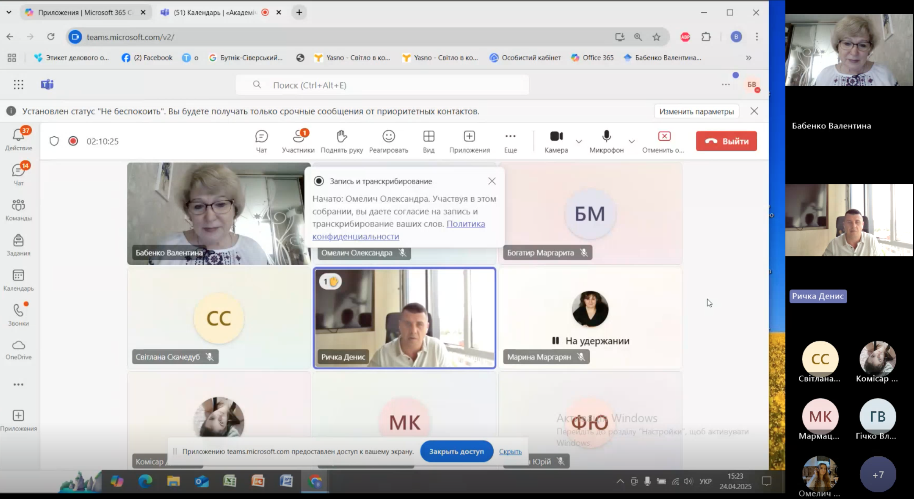Toggle the Microphone mute

(x=606, y=141)
